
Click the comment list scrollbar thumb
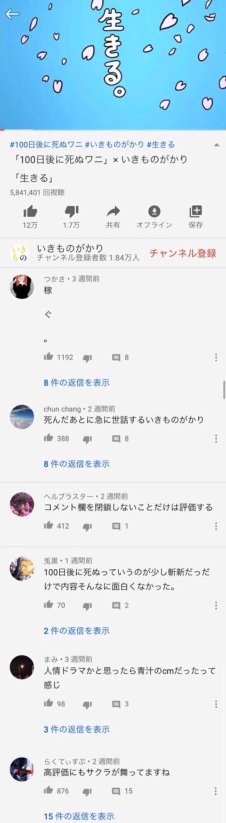(x=224, y=390)
